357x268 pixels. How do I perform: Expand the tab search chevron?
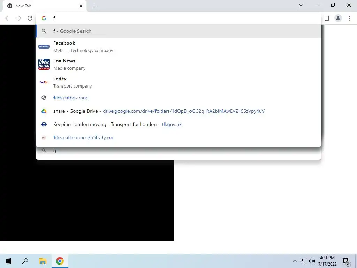click(301, 5)
